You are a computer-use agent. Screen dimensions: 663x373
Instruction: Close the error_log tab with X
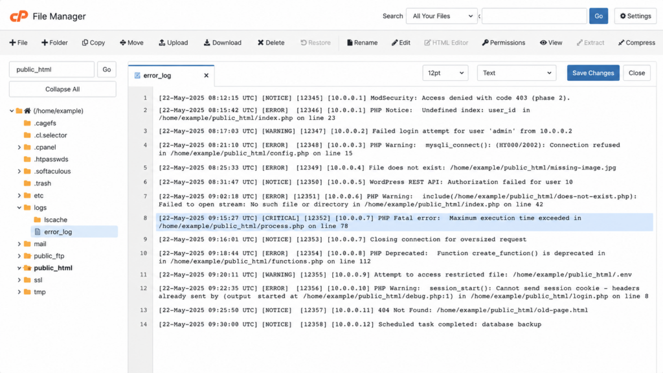coord(207,75)
